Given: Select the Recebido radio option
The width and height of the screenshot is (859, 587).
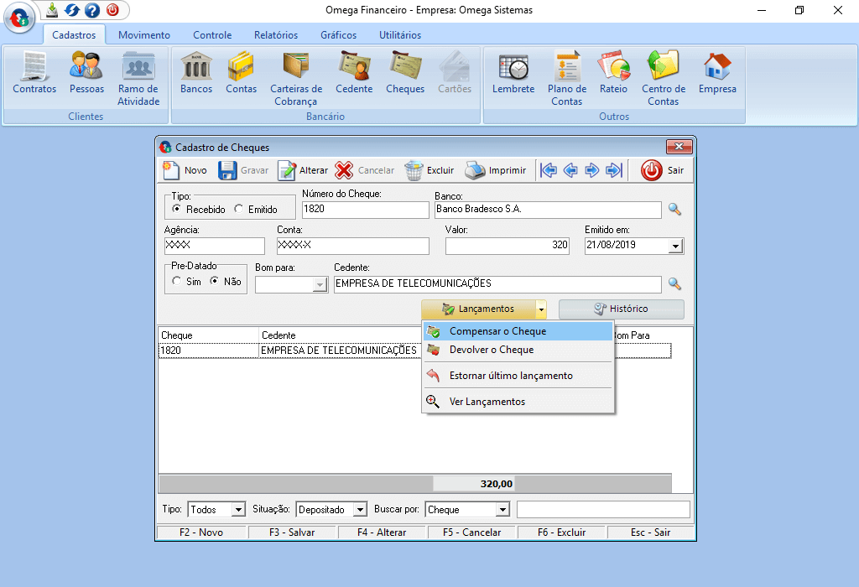Looking at the screenshot, I should click(x=177, y=210).
